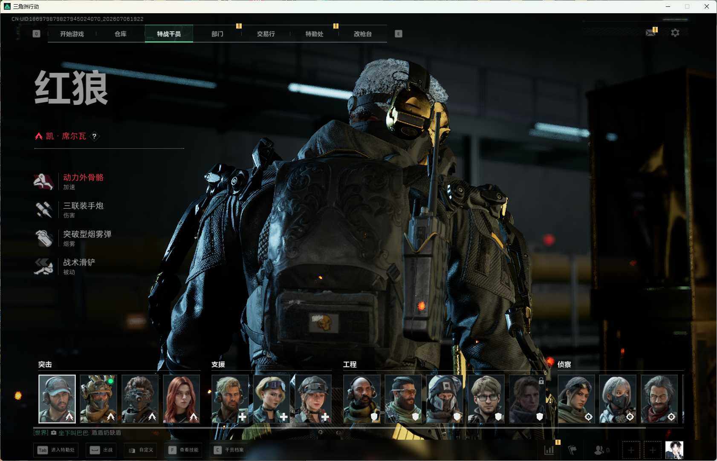
Task: Select the 突破型烟雾弹 skill icon
Action: pos(43,239)
